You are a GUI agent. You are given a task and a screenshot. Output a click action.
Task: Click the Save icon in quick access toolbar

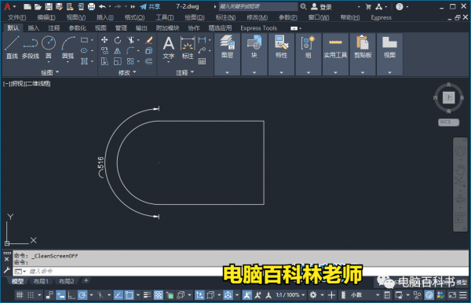click(49, 6)
